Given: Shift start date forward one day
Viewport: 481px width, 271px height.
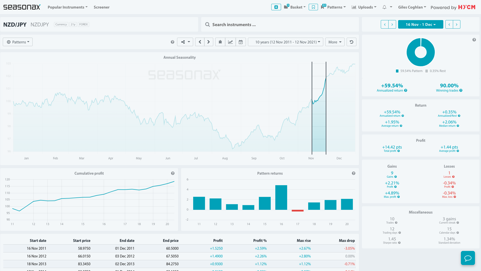Looking at the screenshot, I should 392,24.
